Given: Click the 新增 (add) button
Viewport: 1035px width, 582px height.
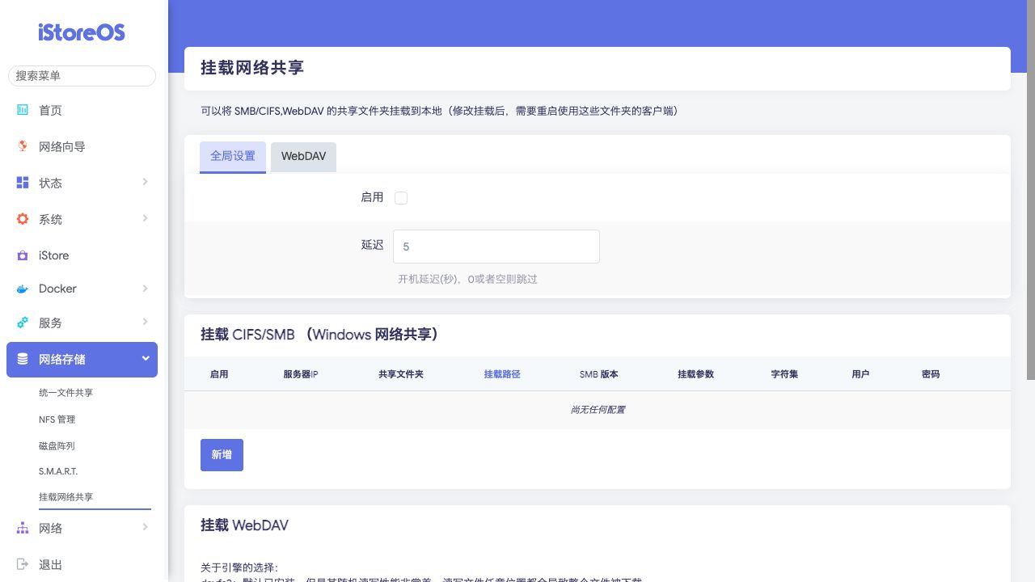Looking at the screenshot, I should [x=222, y=455].
